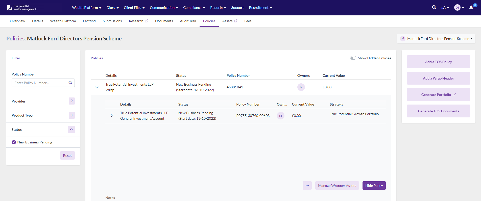
Task: Reset the filters
Action: click(67, 156)
